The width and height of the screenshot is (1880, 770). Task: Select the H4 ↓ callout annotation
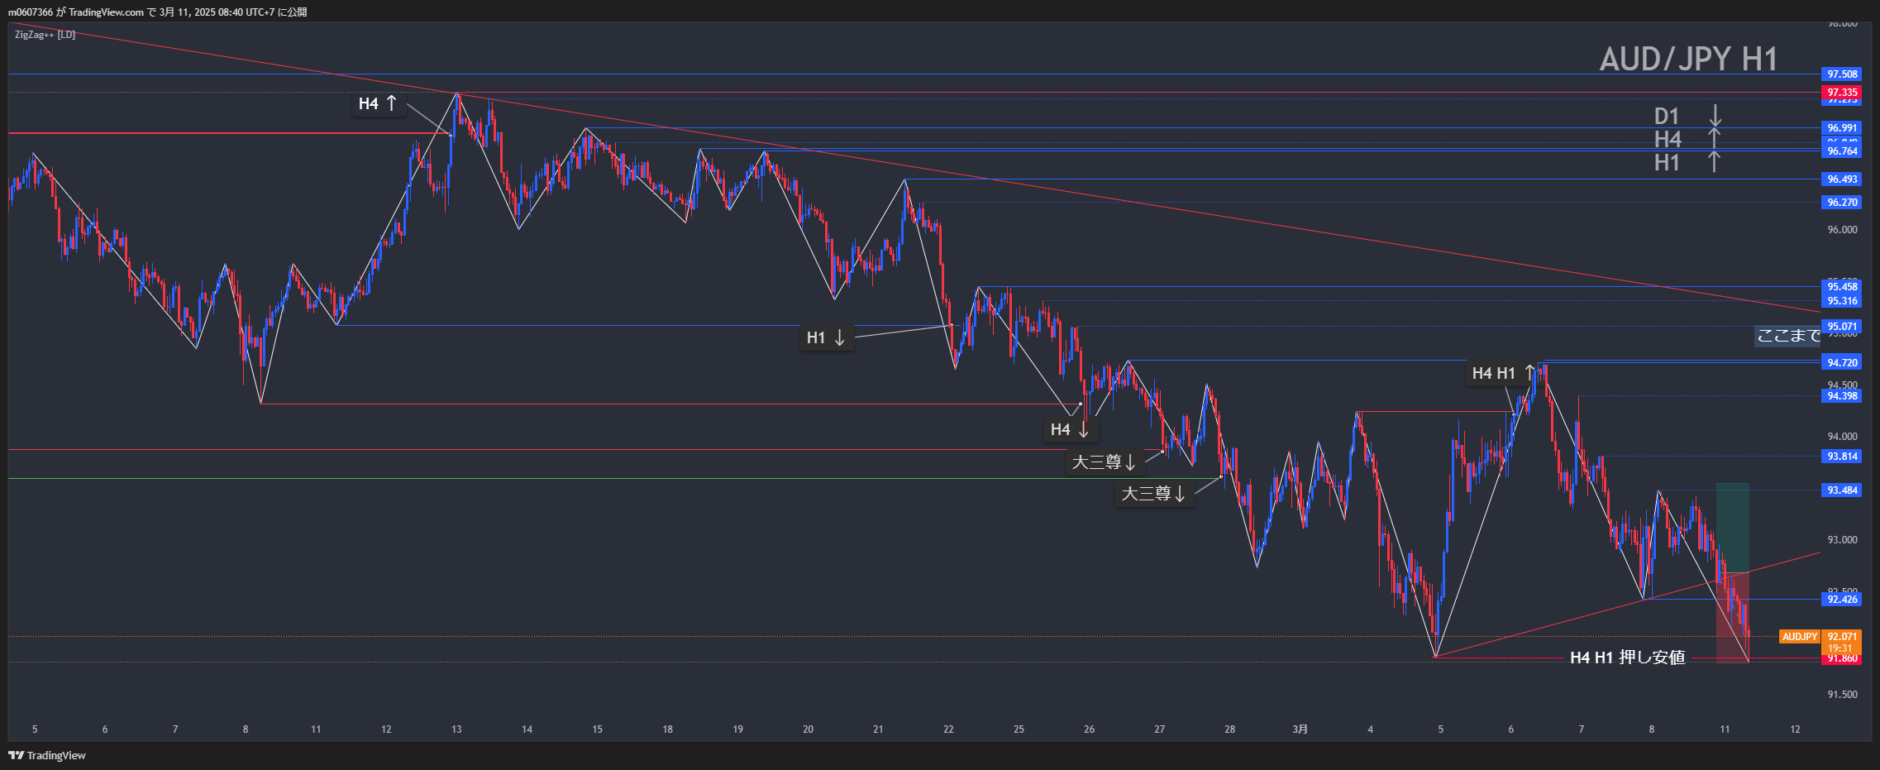(1070, 429)
